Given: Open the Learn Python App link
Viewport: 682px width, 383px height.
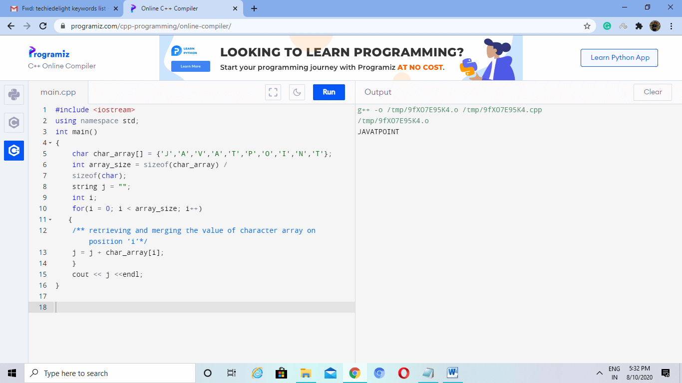Looking at the screenshot, I should [619, 57].
